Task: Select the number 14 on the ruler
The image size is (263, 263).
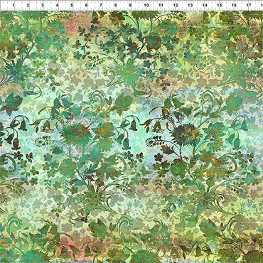Action: coord(205,5)
